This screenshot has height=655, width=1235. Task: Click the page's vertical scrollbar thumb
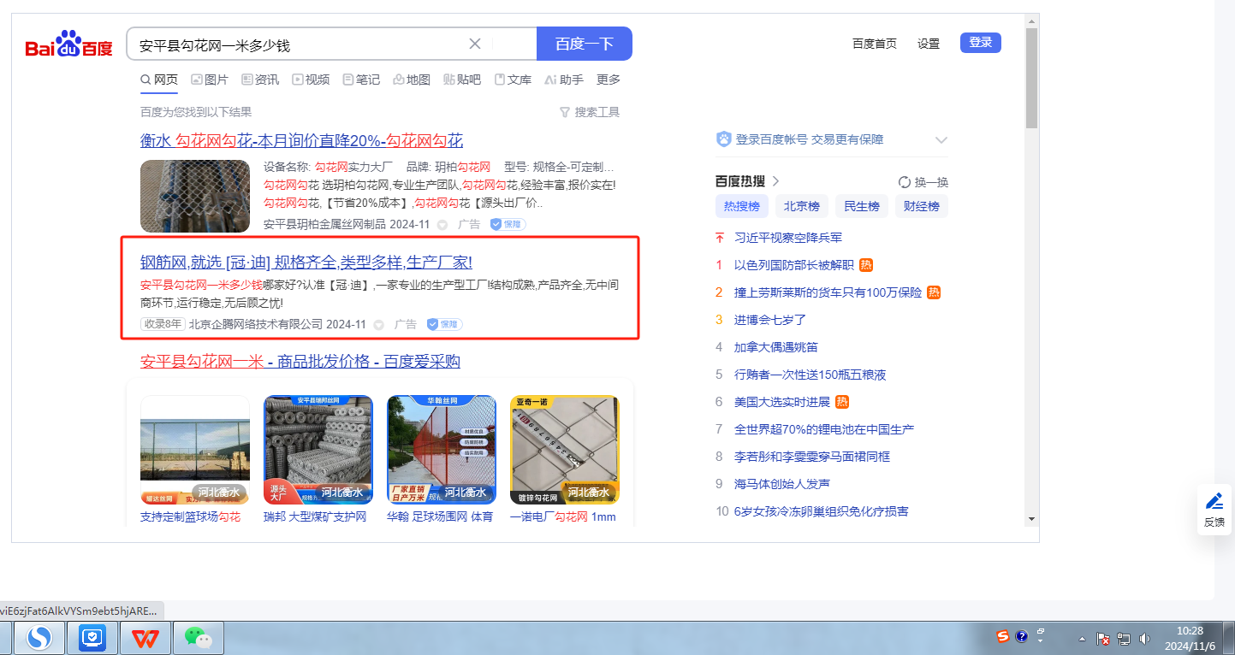tap(1031, 77)
